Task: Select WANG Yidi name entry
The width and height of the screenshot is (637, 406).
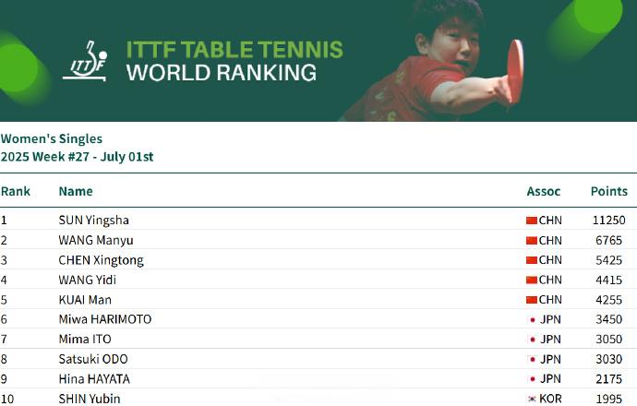Action: (x=88, y=281)
